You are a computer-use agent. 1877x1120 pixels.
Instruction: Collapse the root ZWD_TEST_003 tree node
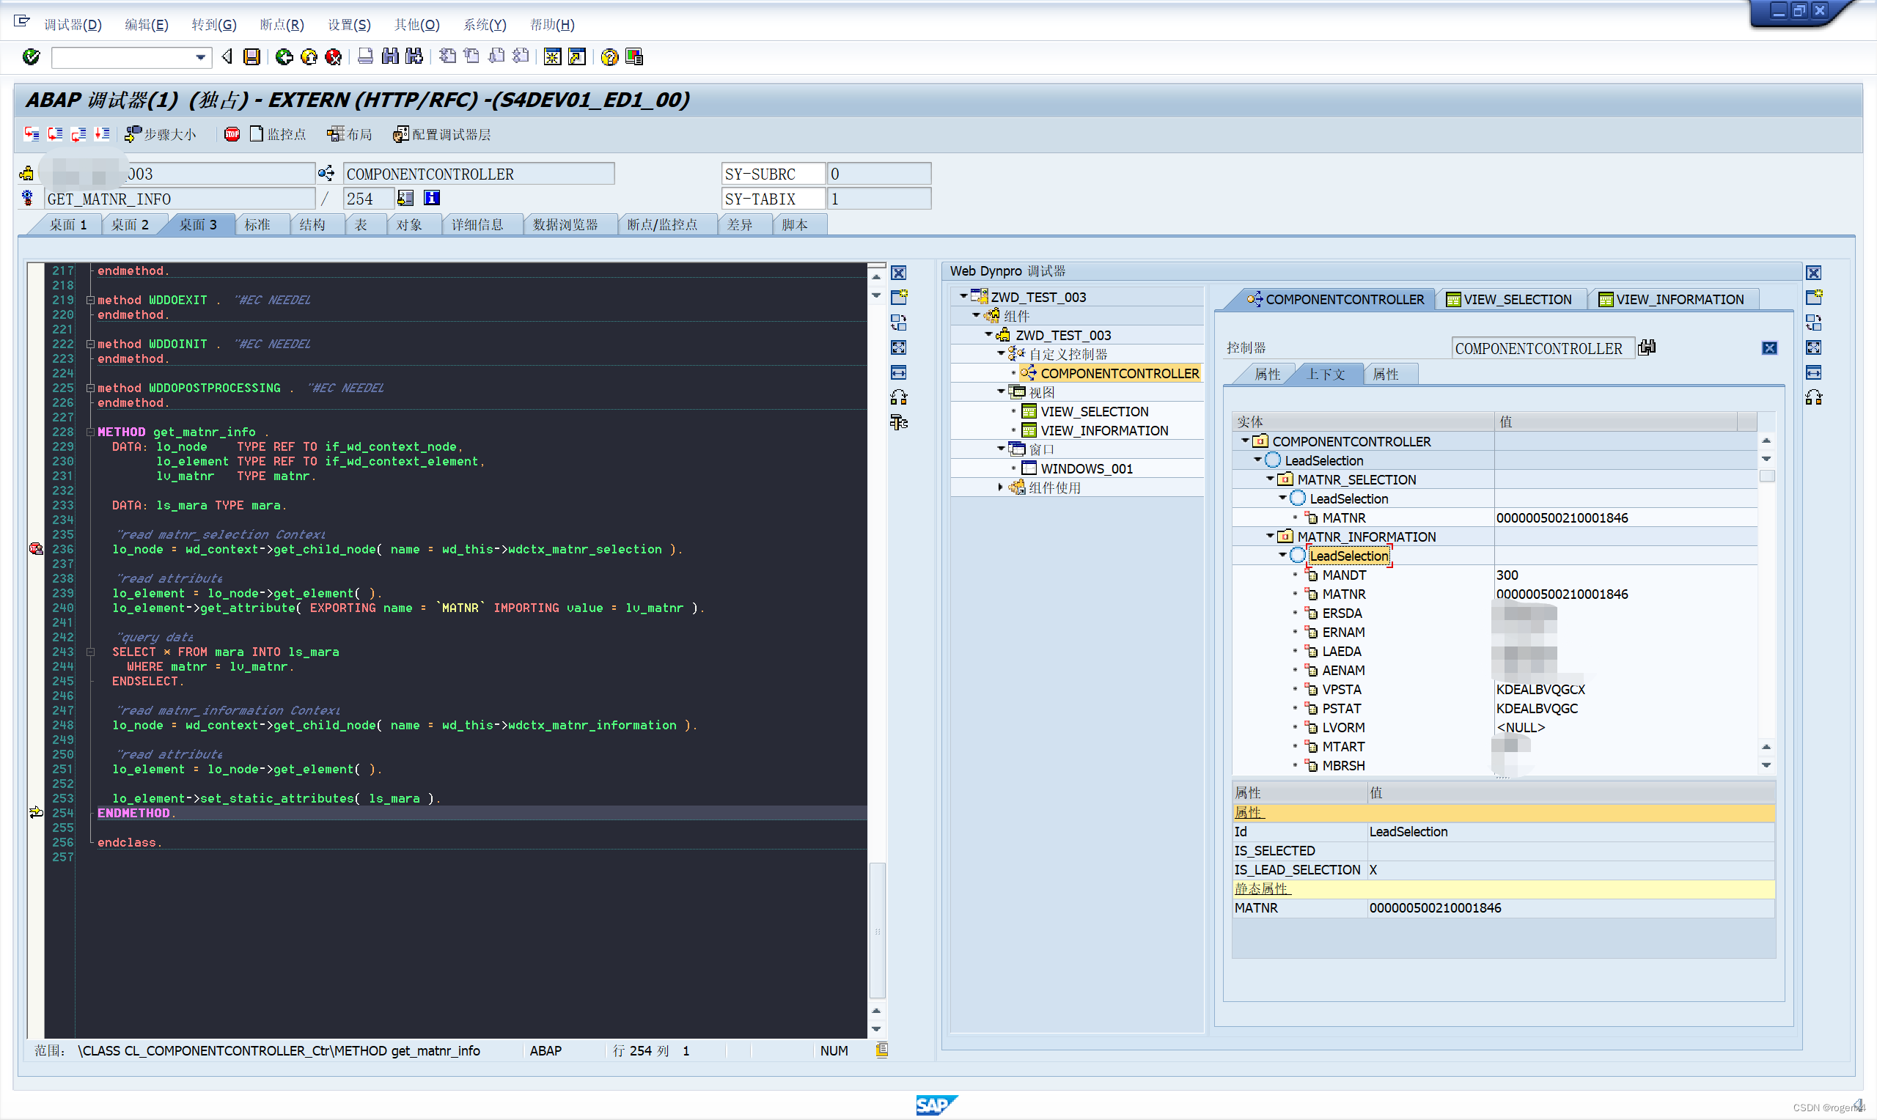click(x=963, y=297)
